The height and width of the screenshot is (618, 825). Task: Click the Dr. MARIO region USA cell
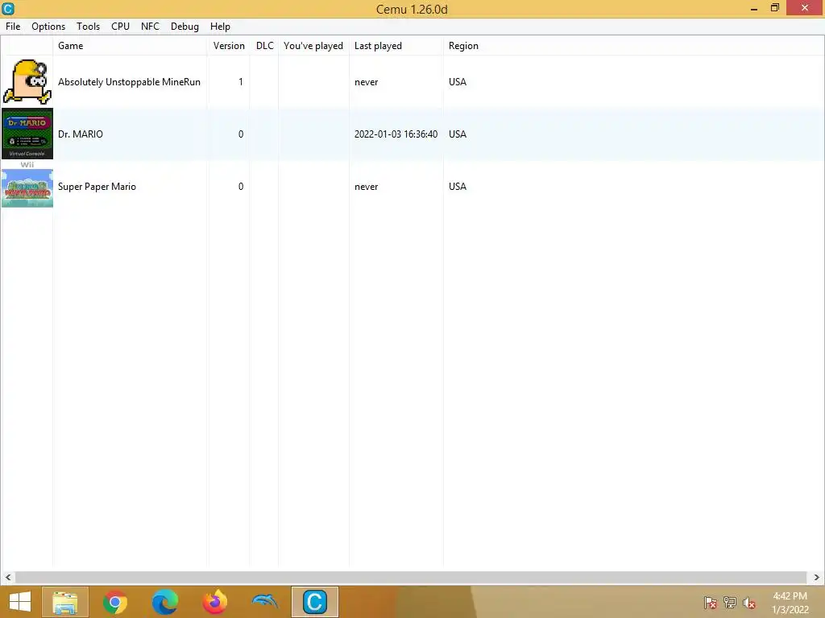click(x=458, y=134)
